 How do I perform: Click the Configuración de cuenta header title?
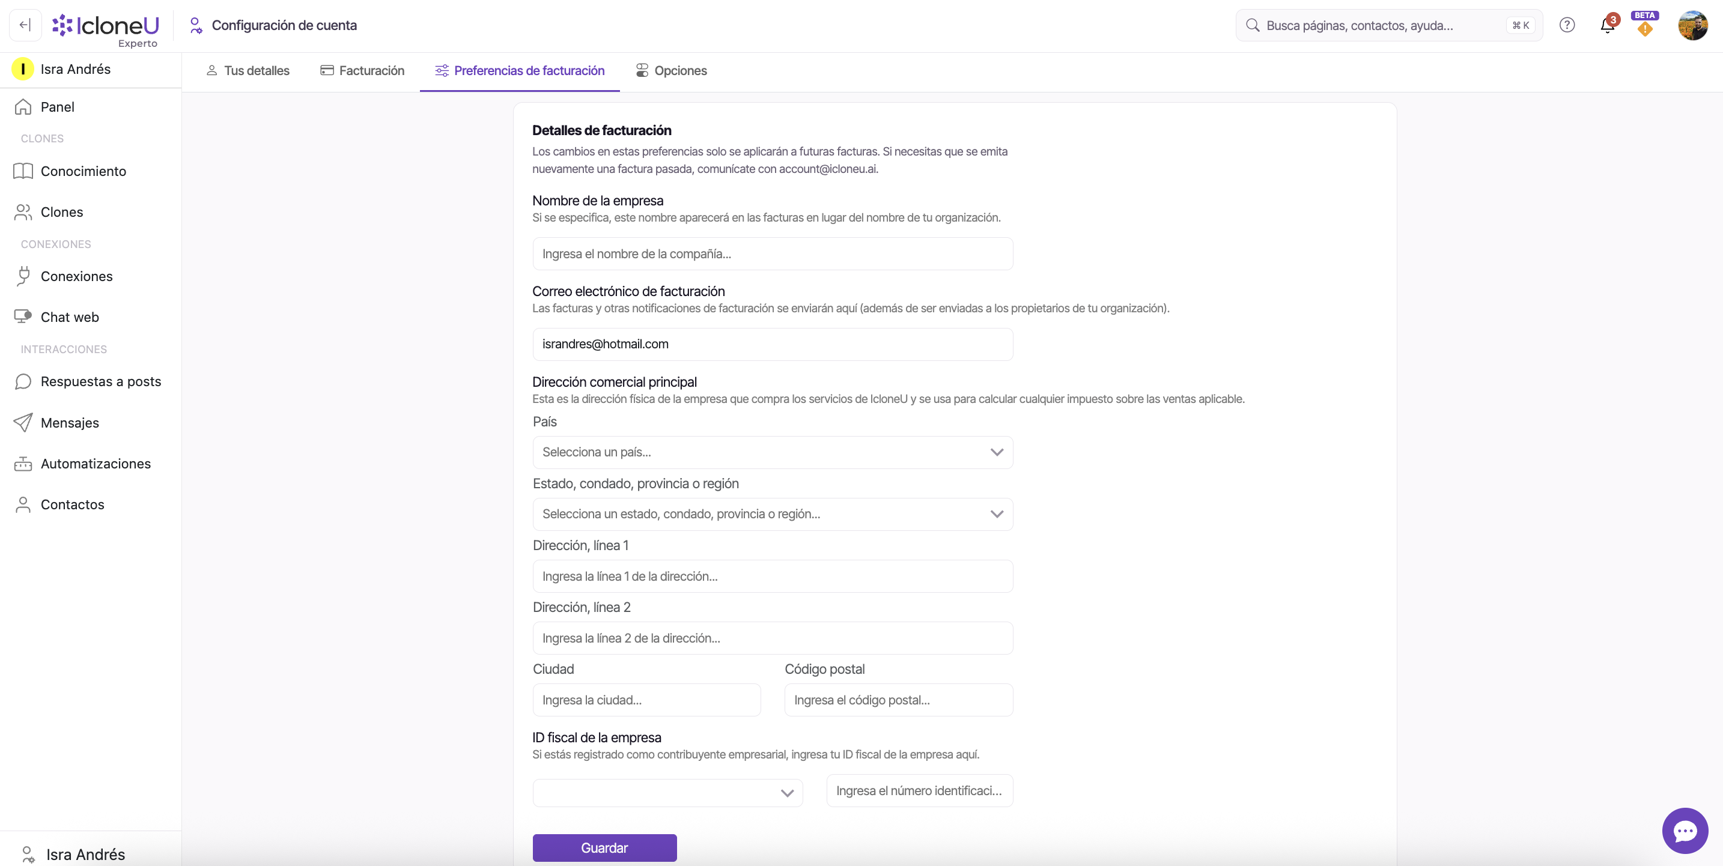point(284,25)
